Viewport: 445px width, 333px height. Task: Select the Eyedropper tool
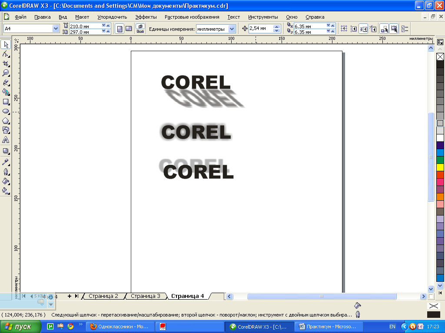[6, 162]
